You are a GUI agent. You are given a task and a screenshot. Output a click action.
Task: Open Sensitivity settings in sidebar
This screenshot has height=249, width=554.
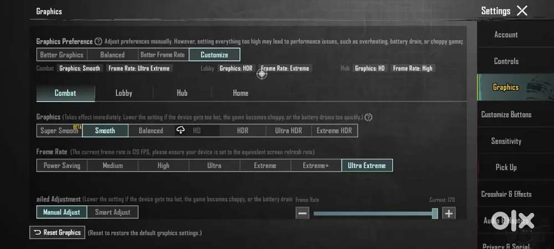click(x=506, y=141)
